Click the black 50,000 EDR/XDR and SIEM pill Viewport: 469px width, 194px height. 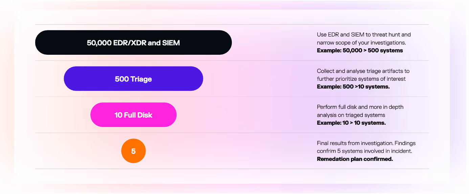click(133, 43)
